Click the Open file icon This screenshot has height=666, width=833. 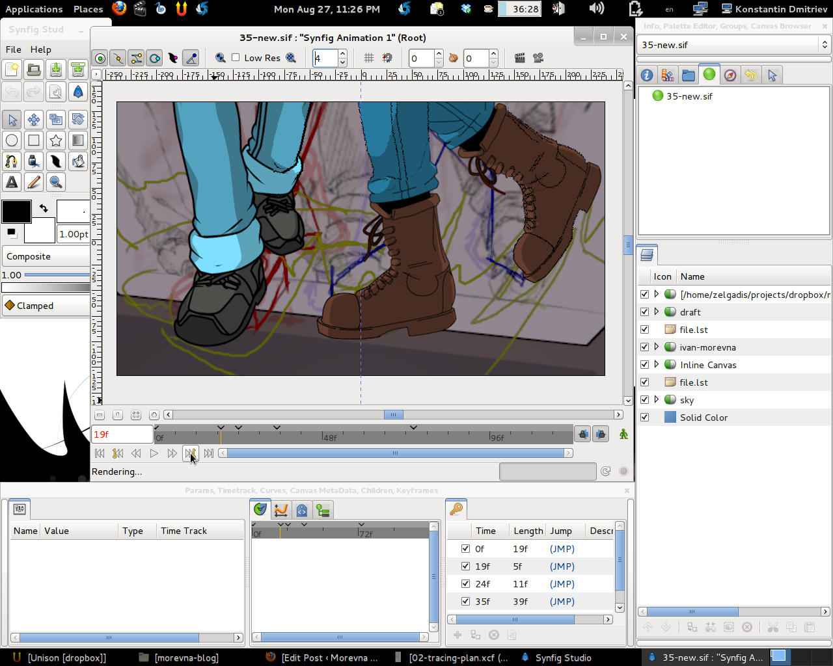34,70
